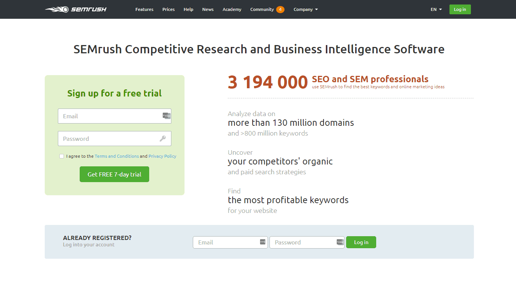Go to the Prices page
This screenshot has height=285, width=516.
coord(168,9)
